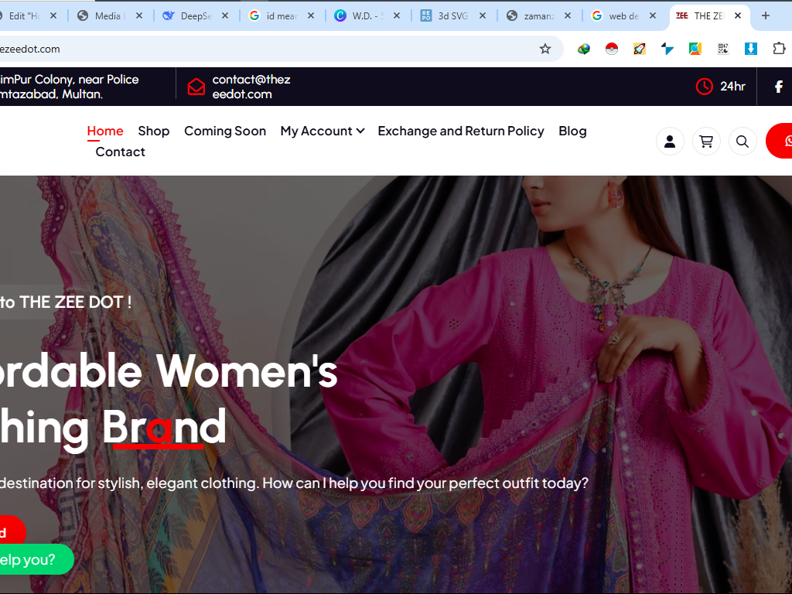Click the "Women's" hero heading text
This screenshot has width=792, height=594.
click(x=246, y=371)
